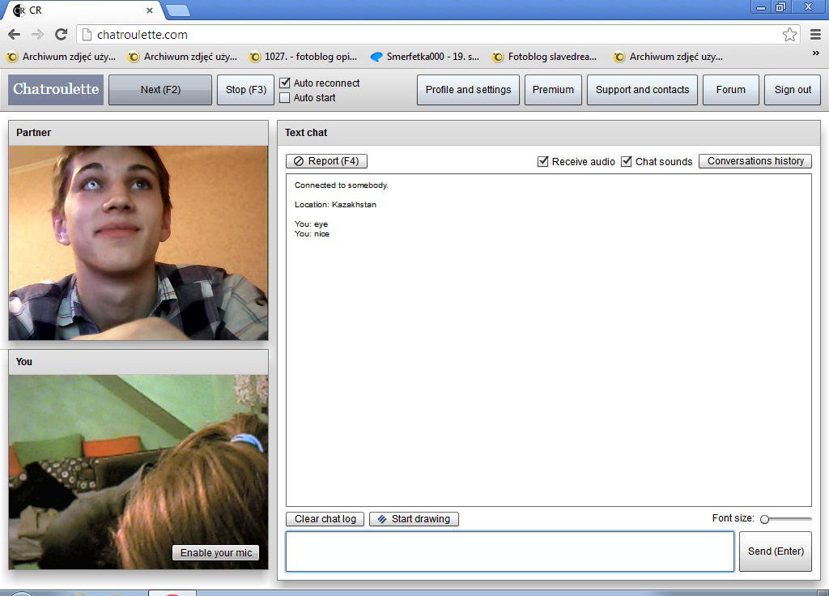829x596 pixels.
Task: Click the Chatroulette logo
Action: coord(56,89)
